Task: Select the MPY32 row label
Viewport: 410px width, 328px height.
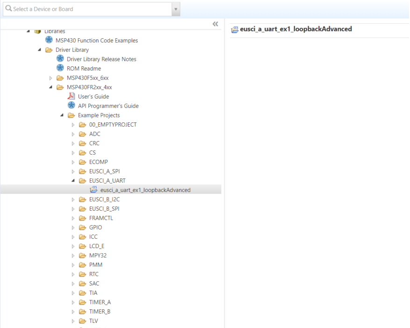Action: click(98, 255)
